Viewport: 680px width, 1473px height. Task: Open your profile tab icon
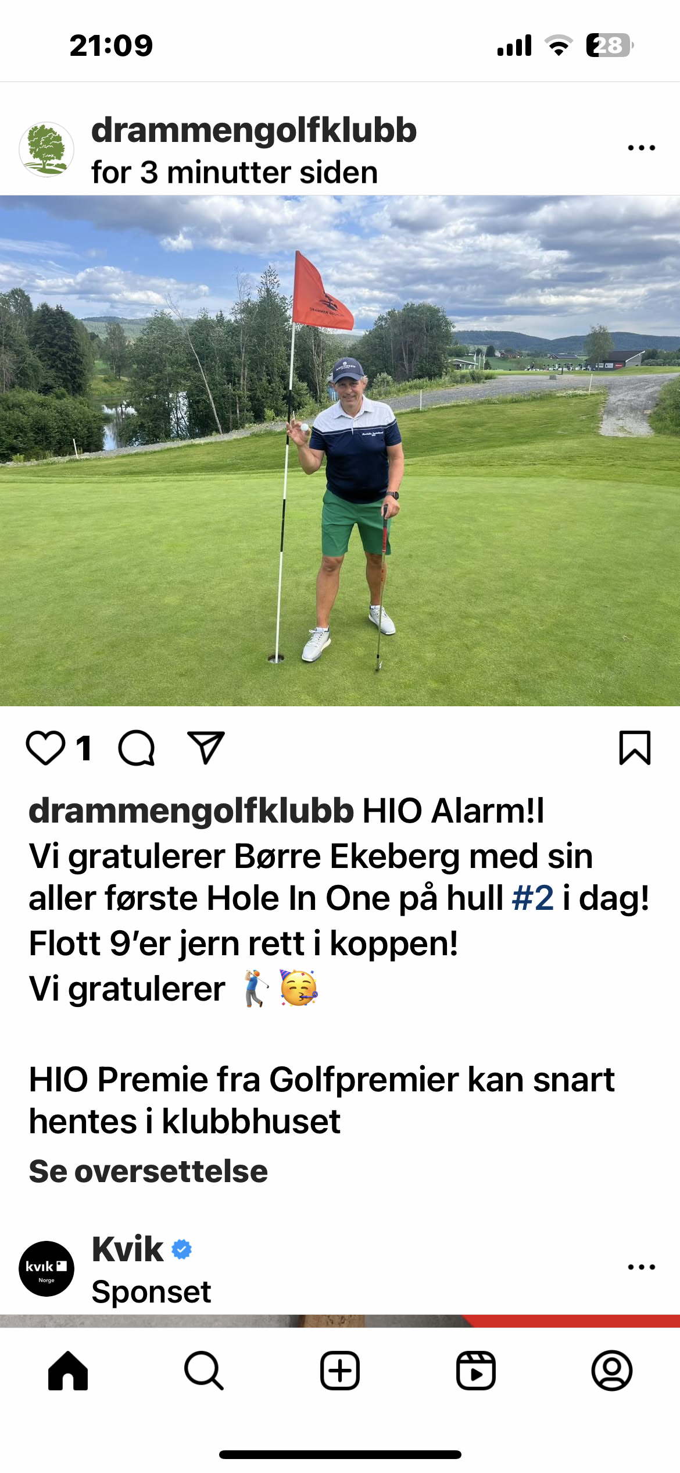click(x=612, y=1371)
